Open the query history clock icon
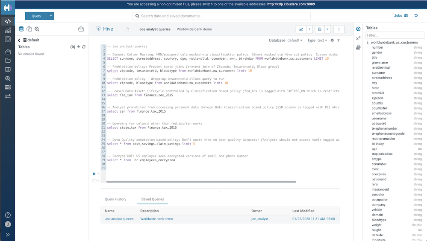 (416, 16)
